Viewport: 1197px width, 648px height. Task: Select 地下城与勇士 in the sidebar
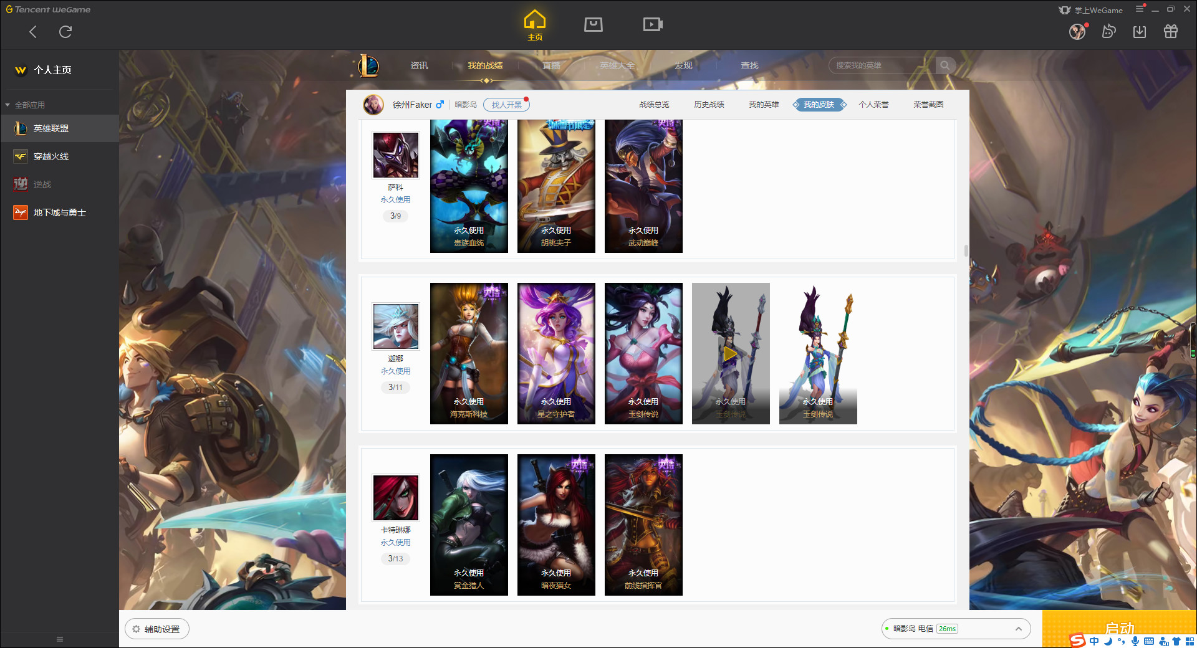point(59,212)
